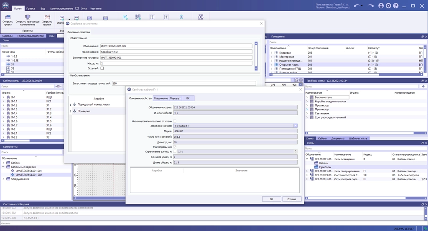Screen dimensions: 428x231
Task: Click the Масса, кг input field
Action: click(x=176, y=63)
